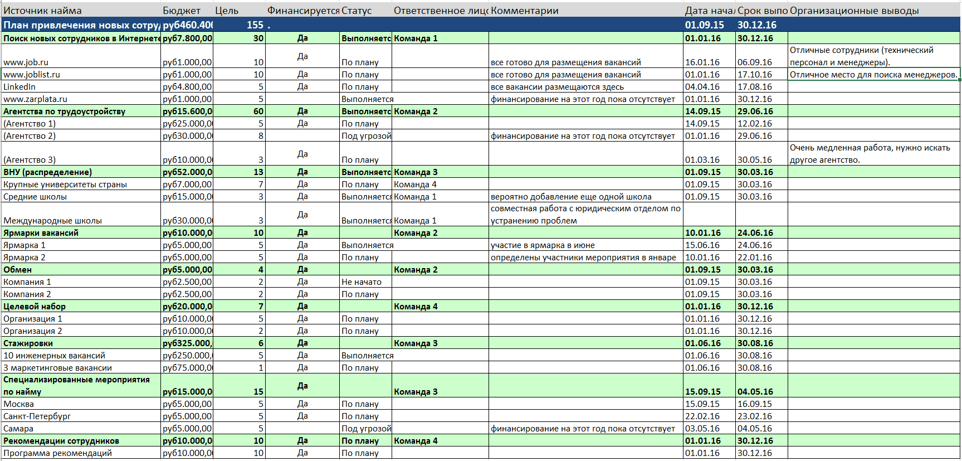The width and height of the screenshot is (962, 461).
Task: Select the 'все вакансии размещаются здесь' comment
Action: click(x=586, y=86)
